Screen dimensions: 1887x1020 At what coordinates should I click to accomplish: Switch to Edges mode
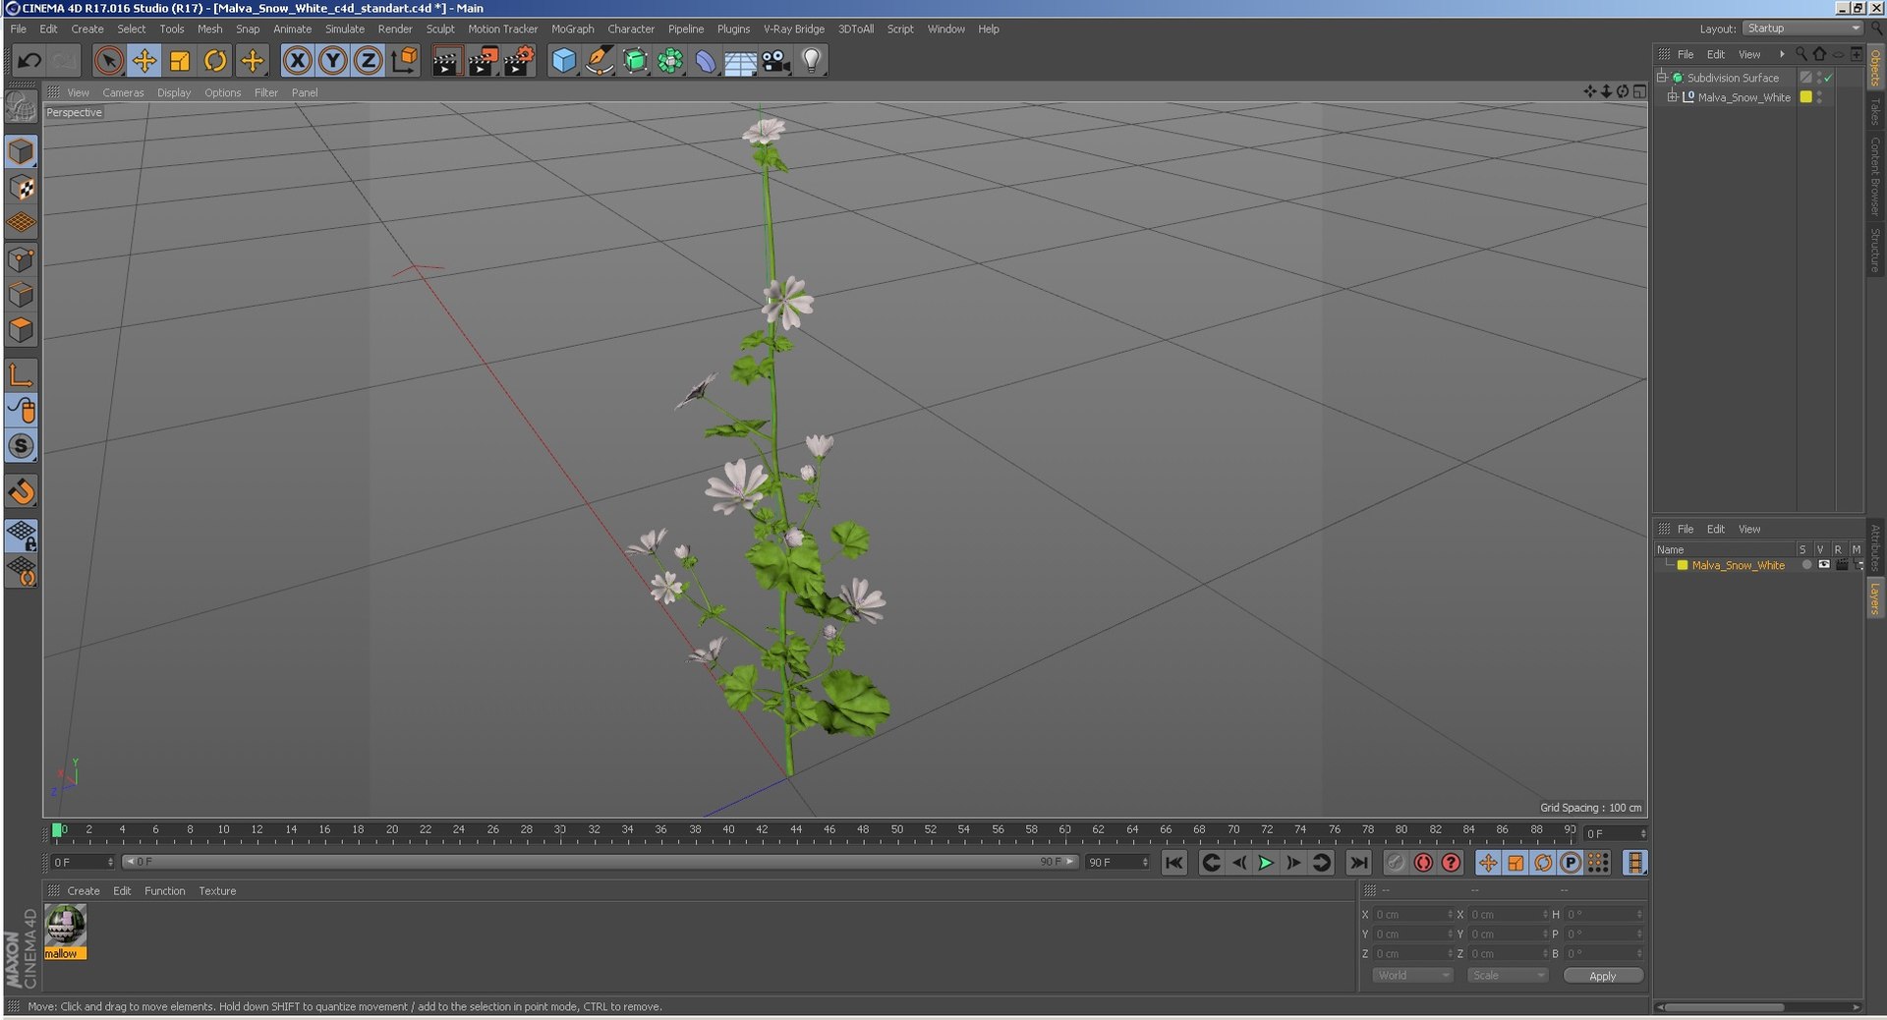click(x=21, y=295)
